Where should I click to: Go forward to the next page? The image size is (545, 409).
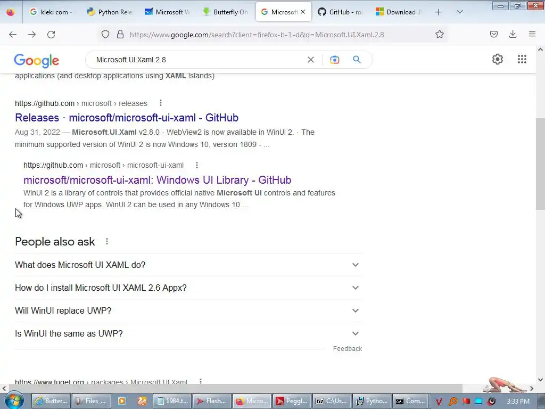coord(31,34)
